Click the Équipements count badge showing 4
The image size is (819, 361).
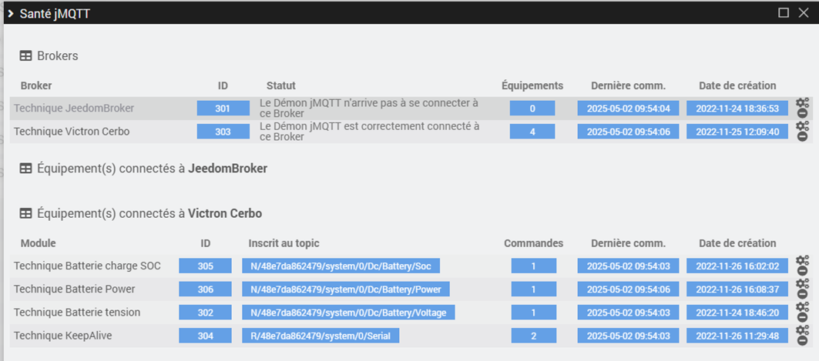tap(532, 132)
